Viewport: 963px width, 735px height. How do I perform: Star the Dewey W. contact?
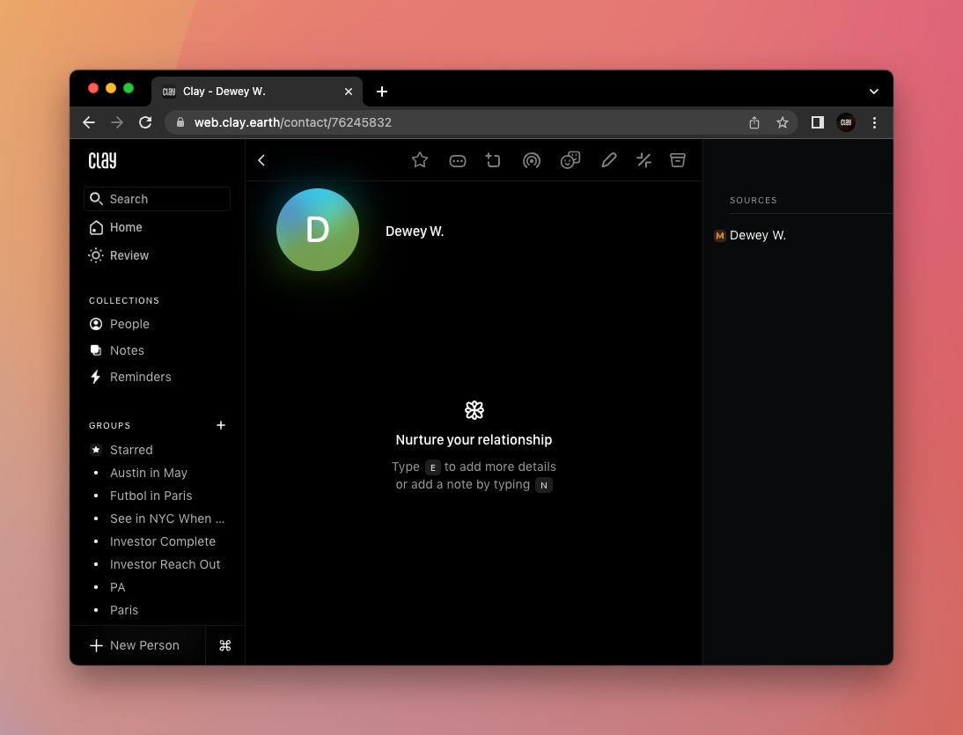pyautogui.click(x=420, y=160)
